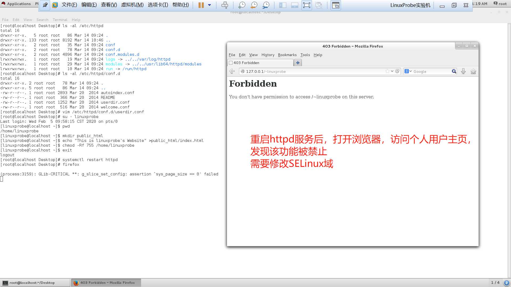Click the second clock/timer icon
This screenshot has height=287, width=511.
click(x=254, y=5)
